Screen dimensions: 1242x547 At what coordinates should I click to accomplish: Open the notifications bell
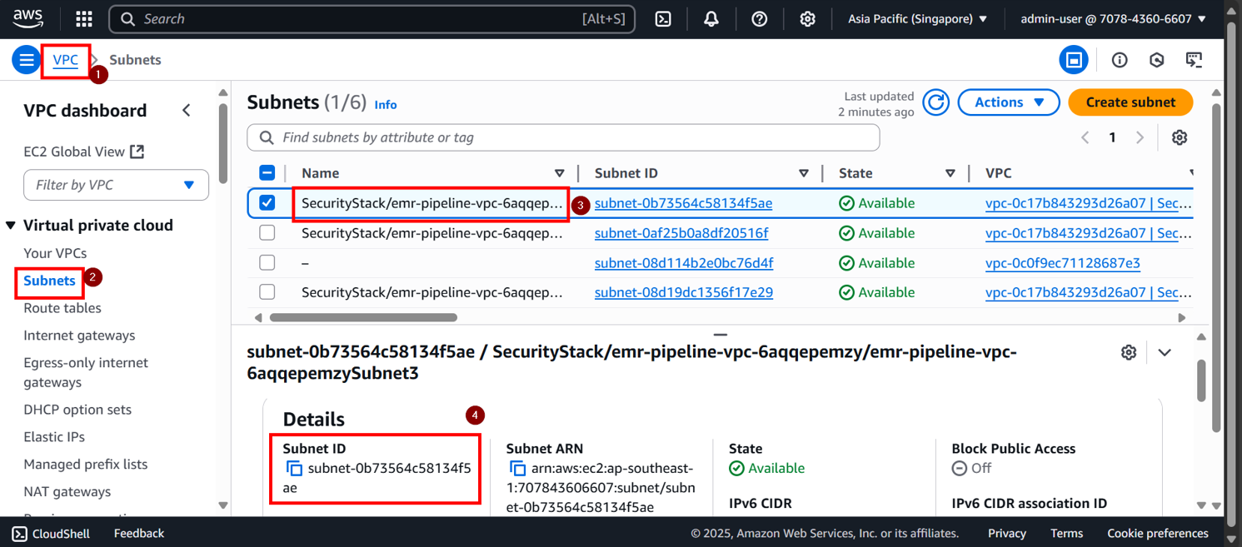pyautogui.click(x=711, y=18)
